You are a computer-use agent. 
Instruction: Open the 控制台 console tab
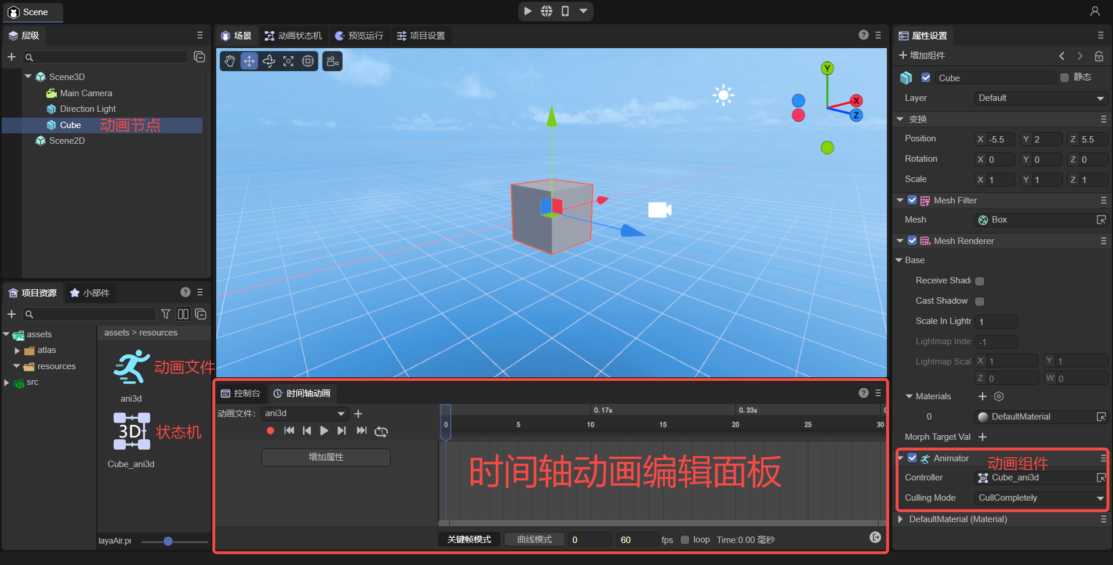click(x=241, y=393)
